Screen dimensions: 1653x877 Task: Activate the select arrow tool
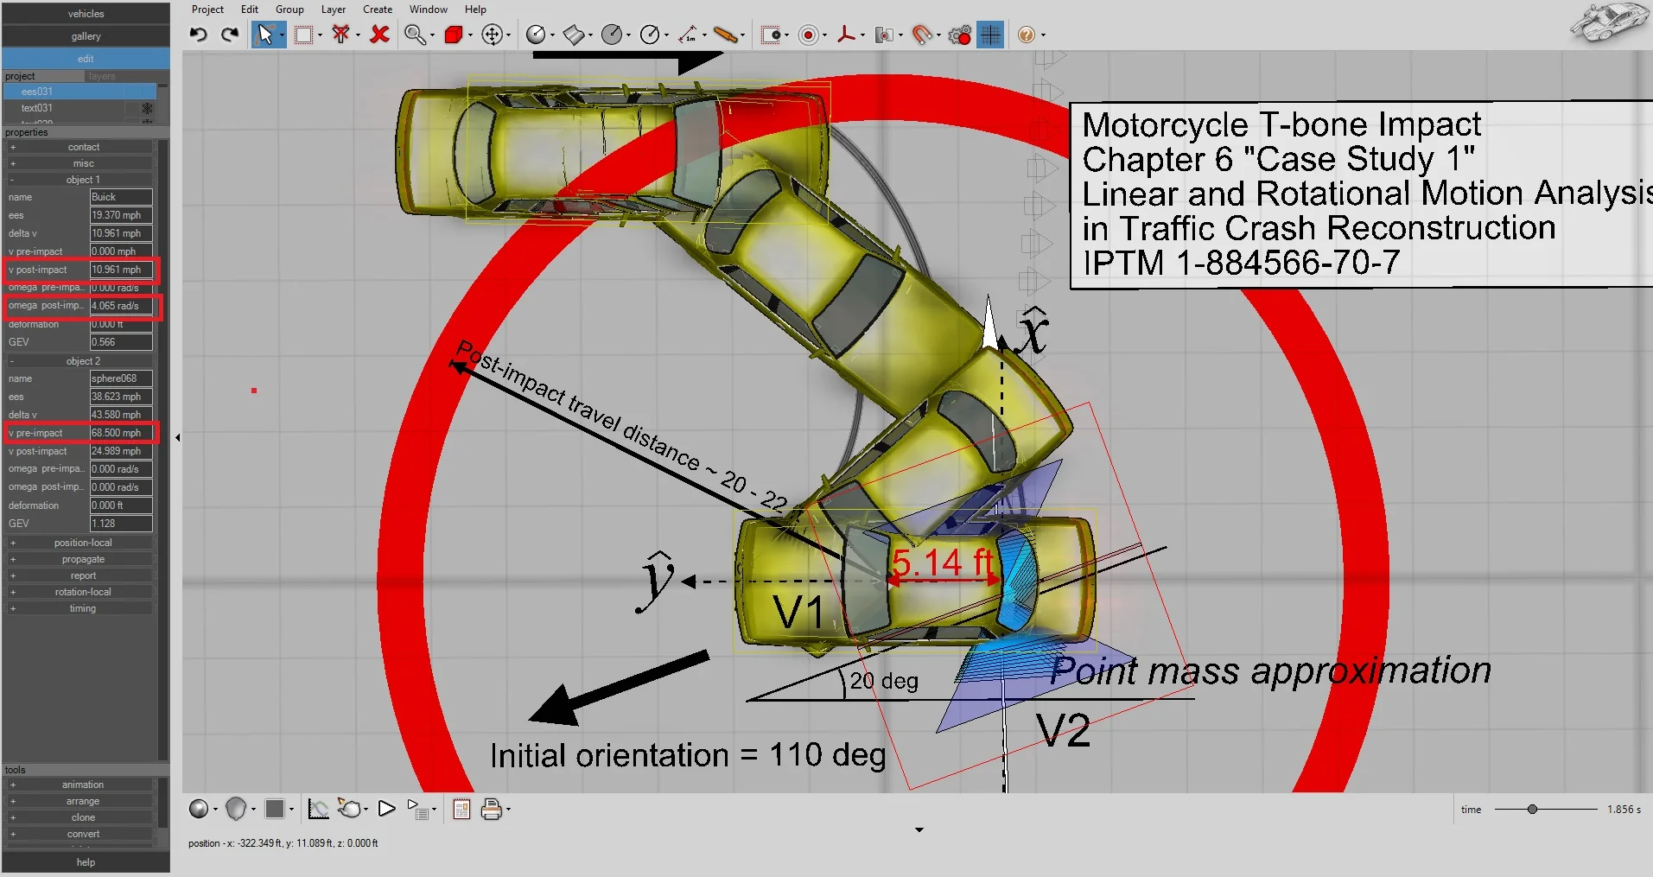(265, 35)
